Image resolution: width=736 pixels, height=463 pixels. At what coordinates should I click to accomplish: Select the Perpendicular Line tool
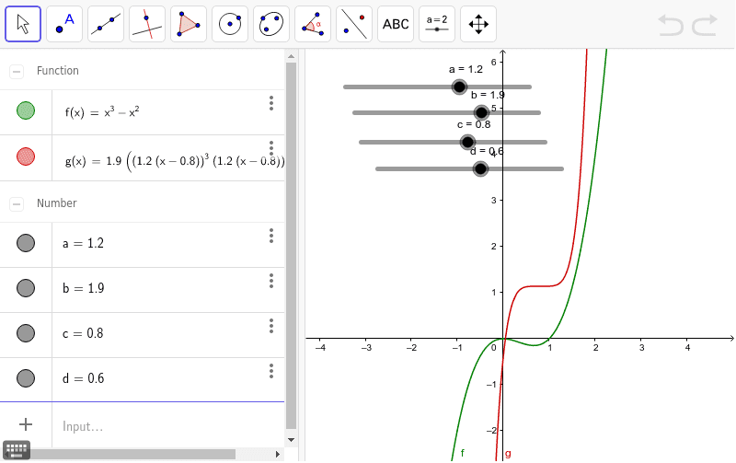(x=147, y=24)
